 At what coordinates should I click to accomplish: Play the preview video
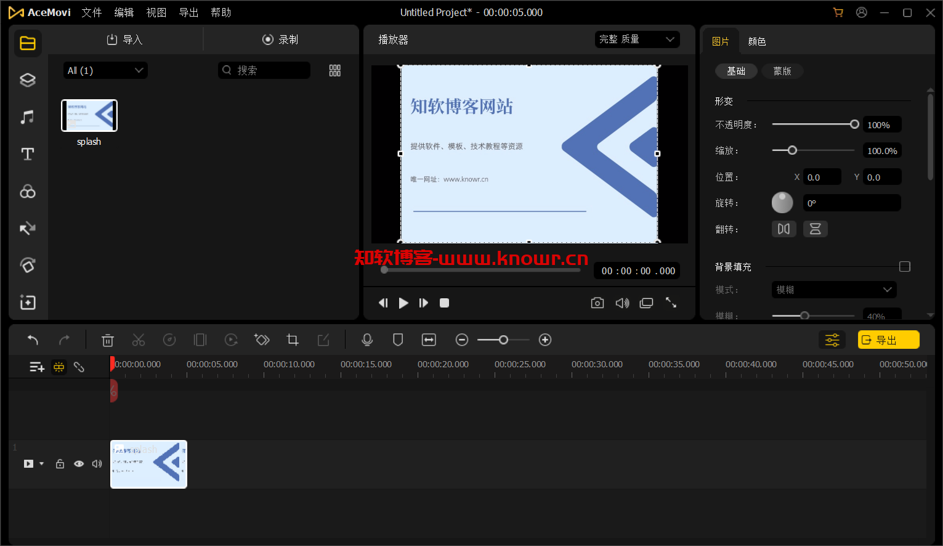(403, 303)
